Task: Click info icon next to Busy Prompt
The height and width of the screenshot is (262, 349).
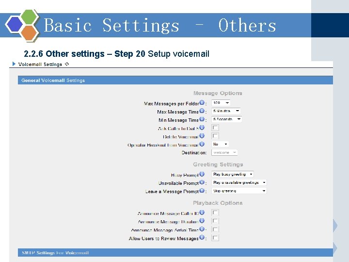Action: pyautogui.click(x=202, y=174)
